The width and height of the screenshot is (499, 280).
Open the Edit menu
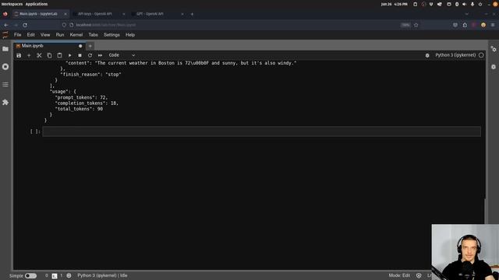click(31, 35)
